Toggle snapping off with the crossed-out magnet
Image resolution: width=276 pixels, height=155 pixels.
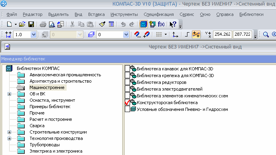[x=146, y=35]
